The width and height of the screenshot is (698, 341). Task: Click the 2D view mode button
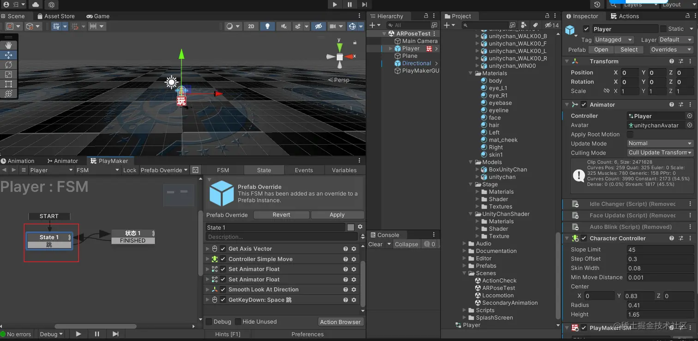[251, 26]
